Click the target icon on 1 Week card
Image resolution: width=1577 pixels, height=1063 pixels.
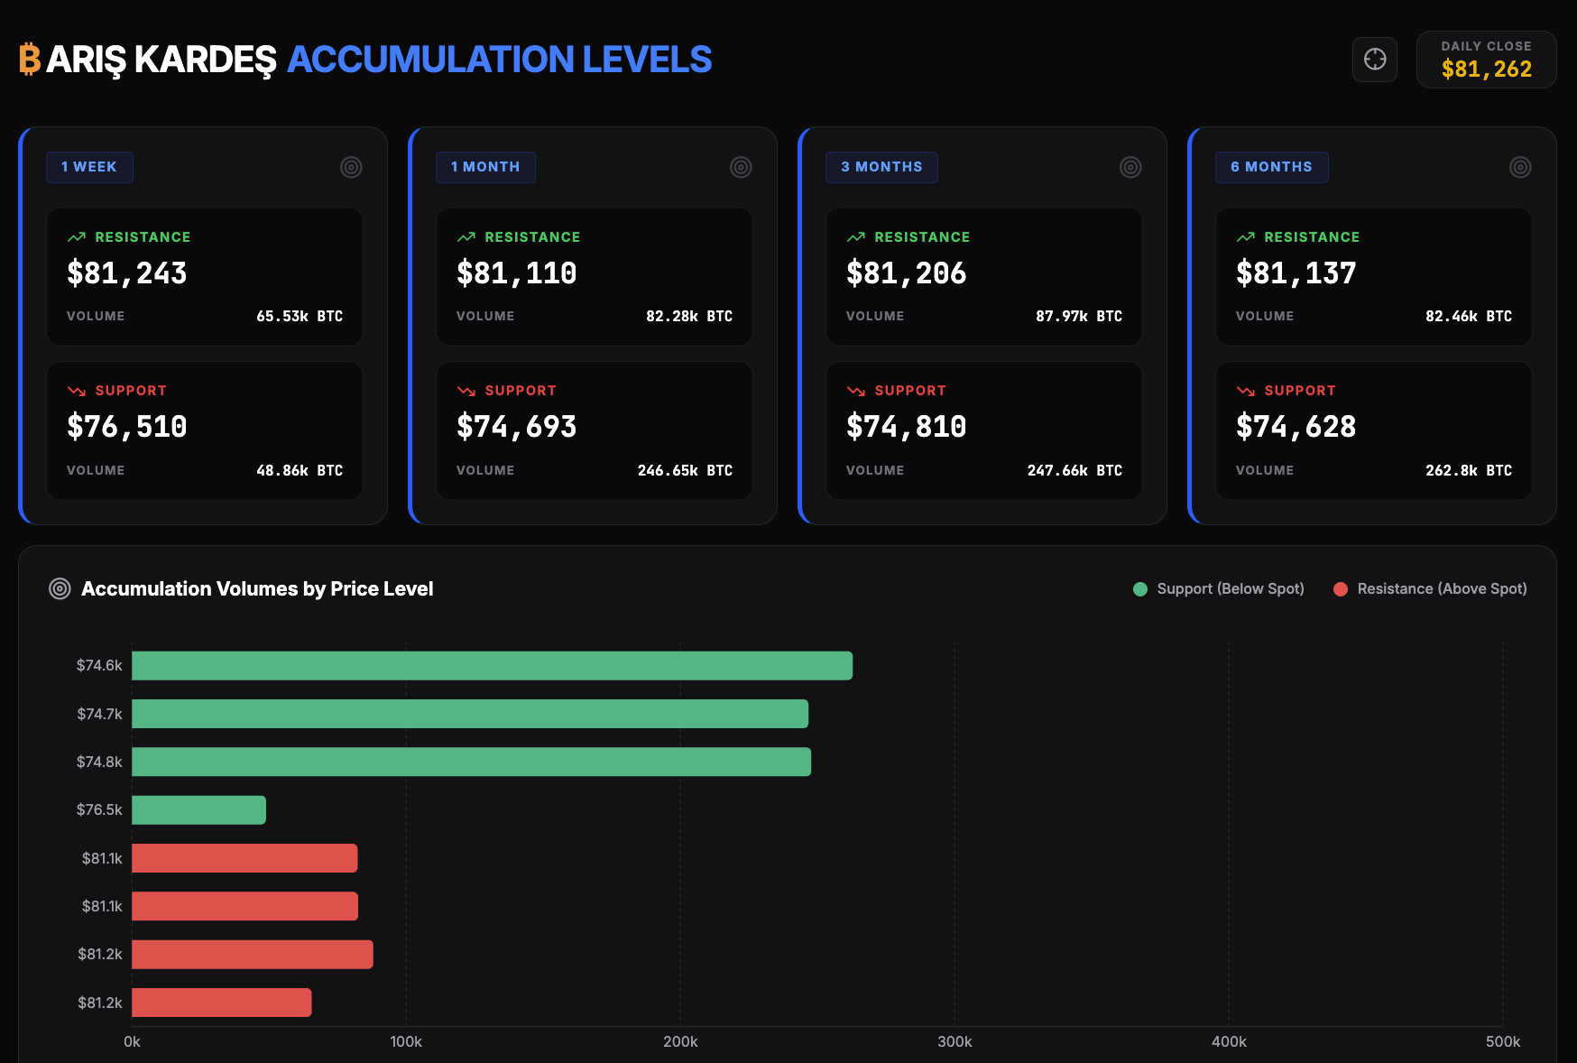(x=351, y=167)
